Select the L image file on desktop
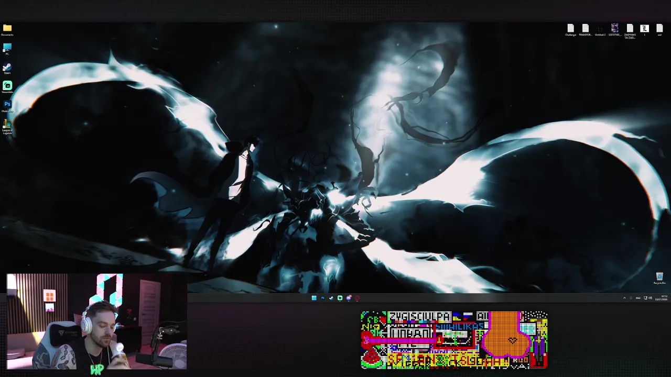The height and width of the screenshot is (377, 671). pos(644,30)
